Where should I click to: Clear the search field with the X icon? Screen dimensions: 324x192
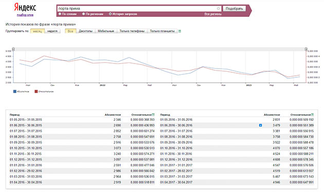(218, 8)
